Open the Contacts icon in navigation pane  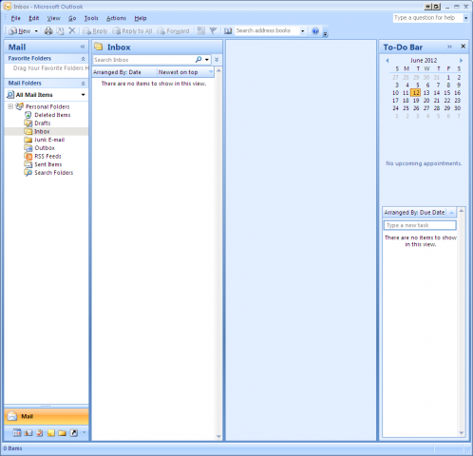coord(28,432)
